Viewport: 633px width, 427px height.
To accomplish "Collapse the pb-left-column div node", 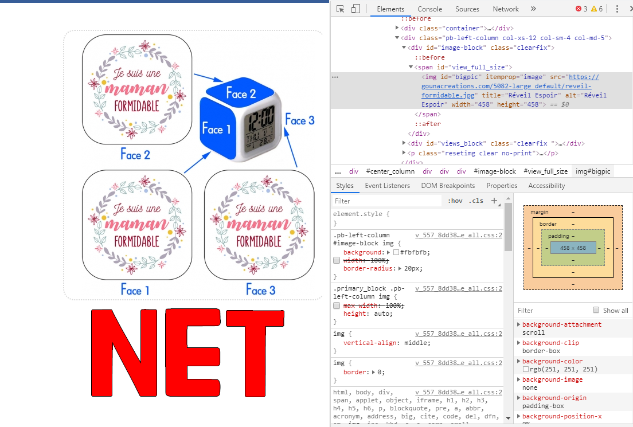I will [x=397, y=38].
